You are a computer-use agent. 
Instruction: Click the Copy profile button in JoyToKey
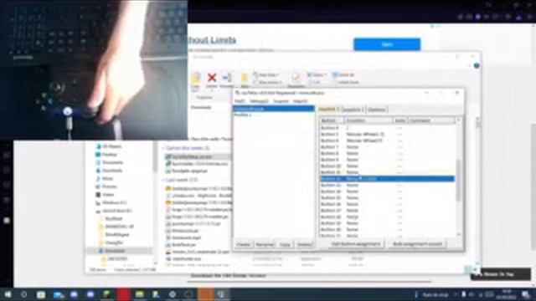285,244
